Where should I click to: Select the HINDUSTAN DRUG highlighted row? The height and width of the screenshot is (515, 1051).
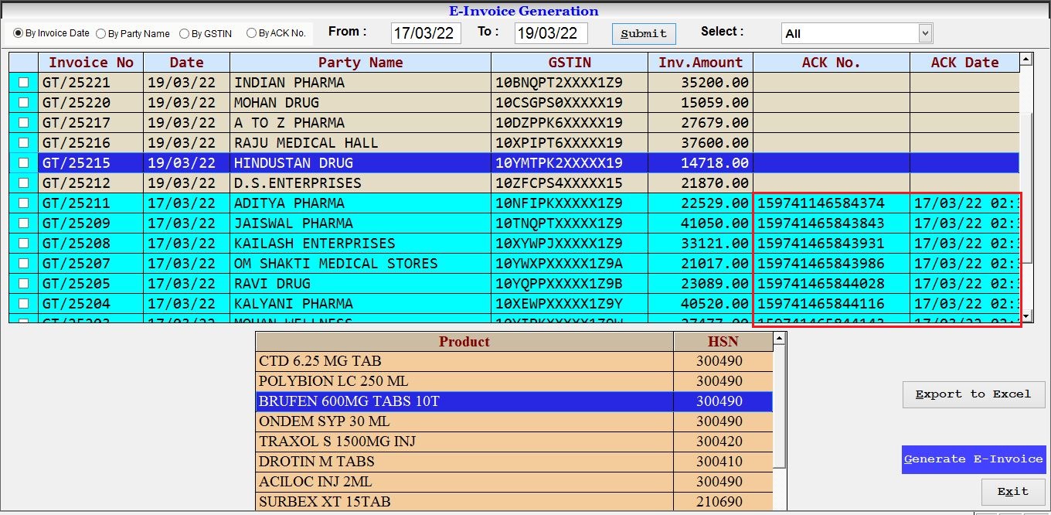(x=514, y=162)
